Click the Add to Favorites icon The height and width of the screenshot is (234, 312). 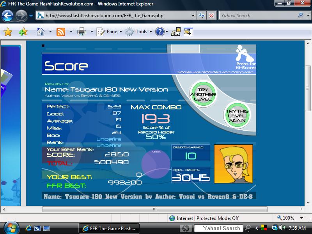23,32
